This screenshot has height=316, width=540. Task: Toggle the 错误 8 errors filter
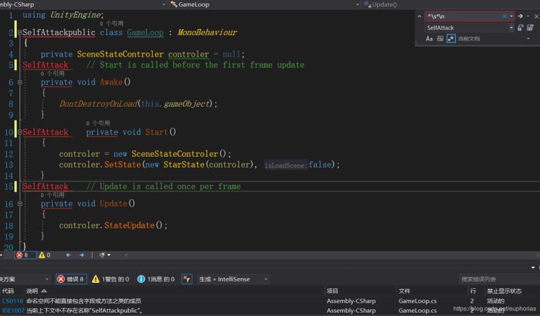[70, 279]
